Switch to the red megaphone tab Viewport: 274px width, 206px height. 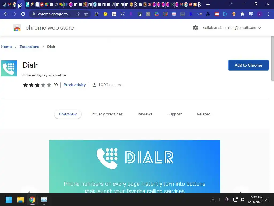tap(42, 5)
